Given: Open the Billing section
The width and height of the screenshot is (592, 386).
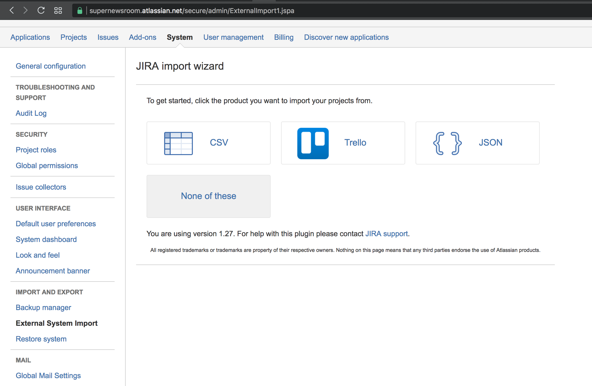Looking at the screenshot, I should (284, 37).
